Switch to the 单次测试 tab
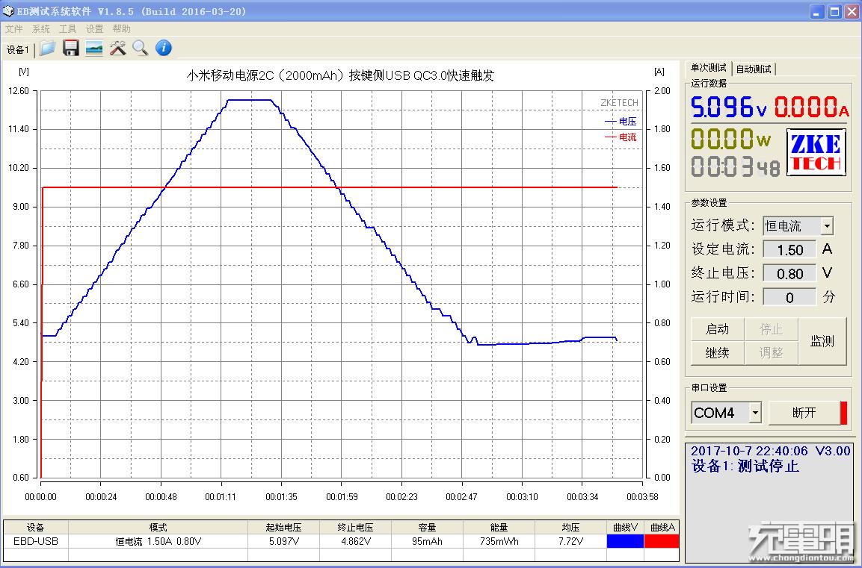The image size is (862, 568). pos(709,67)
